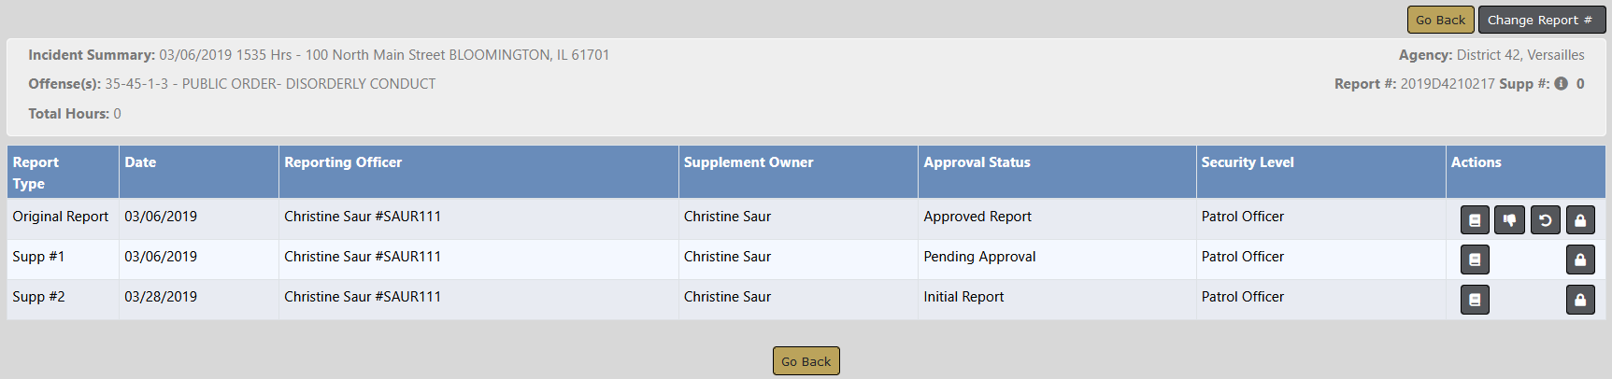Click the info icon beside Supp #

click(x=1561, y=83)
